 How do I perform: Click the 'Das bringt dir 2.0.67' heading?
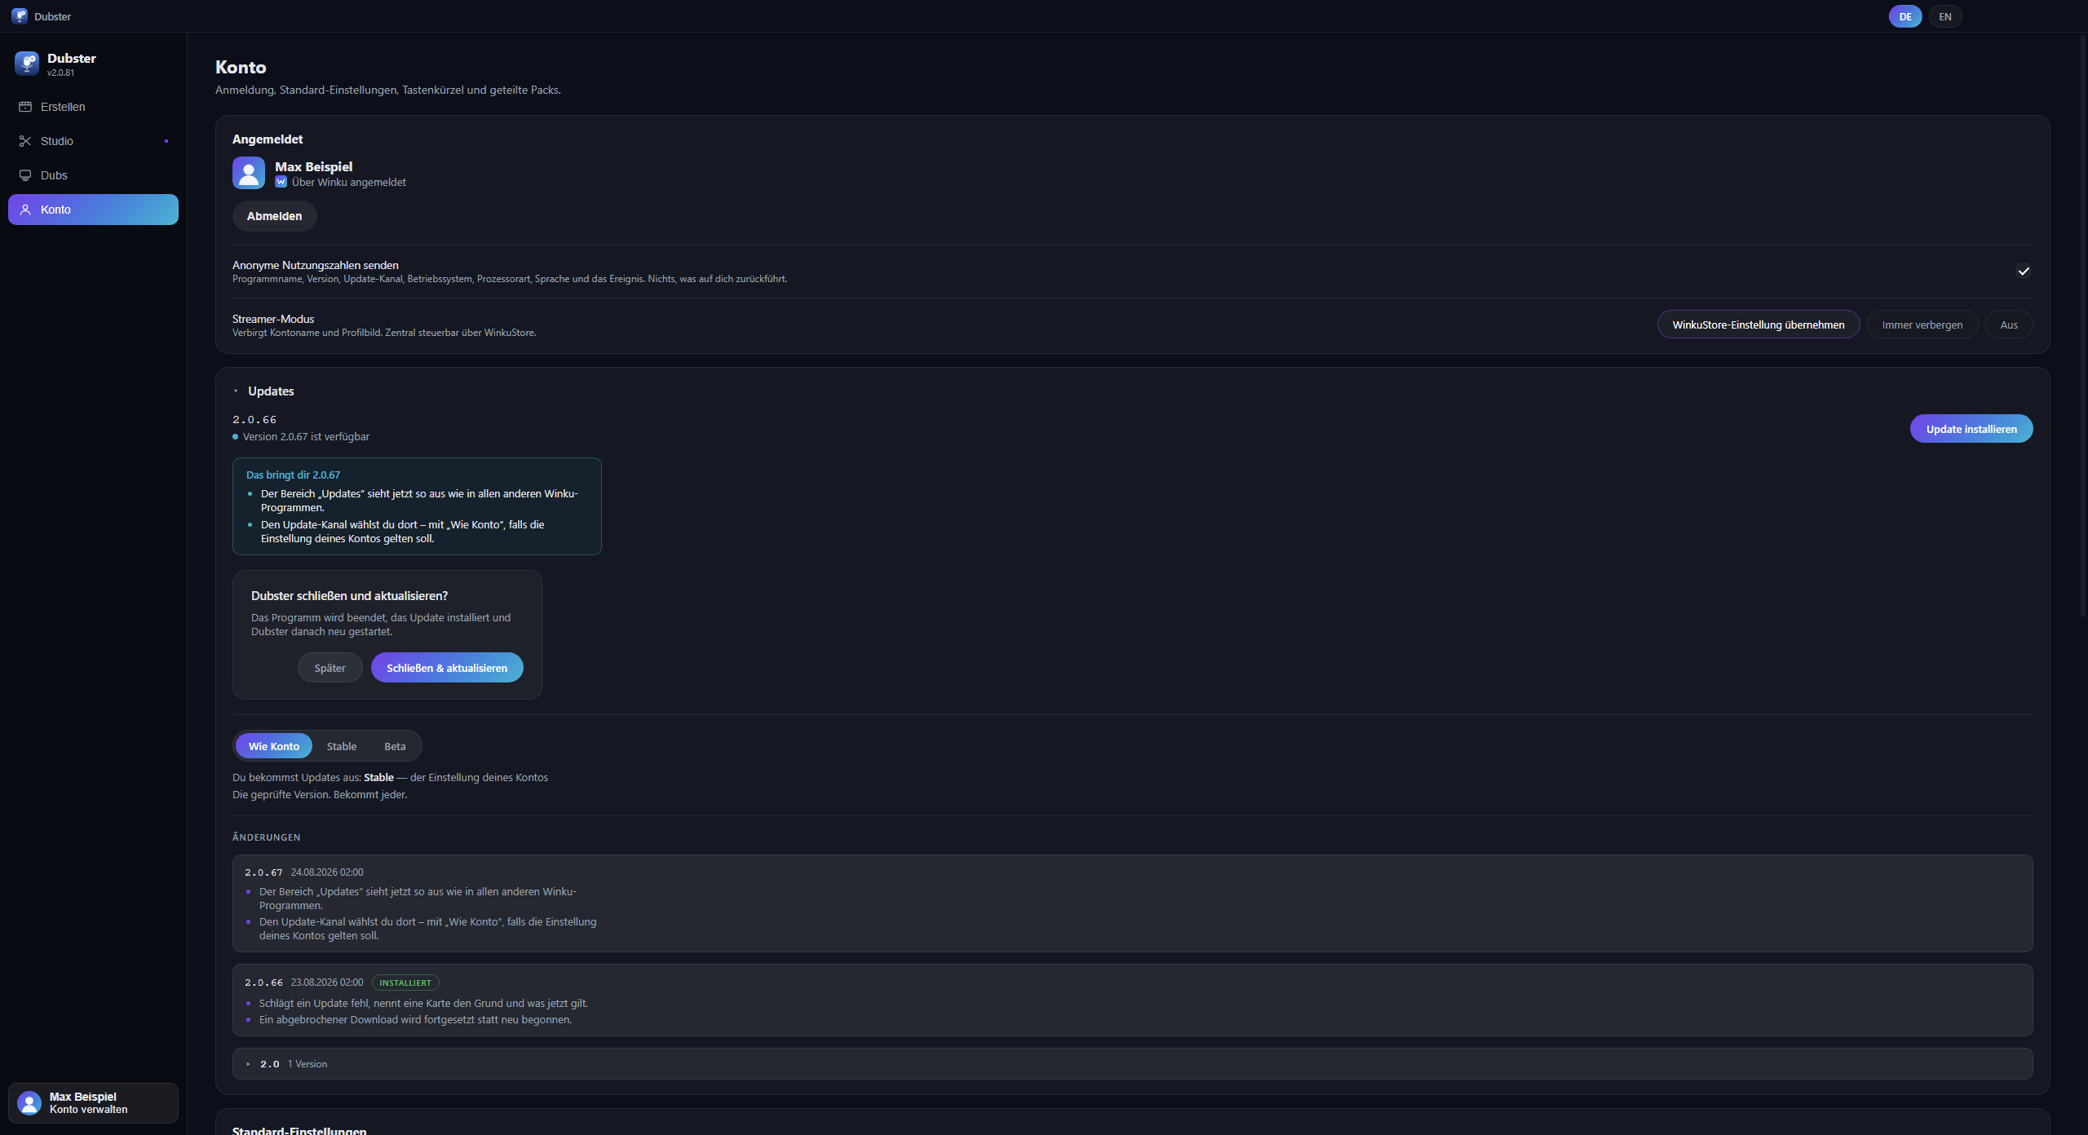pos(293,475)
